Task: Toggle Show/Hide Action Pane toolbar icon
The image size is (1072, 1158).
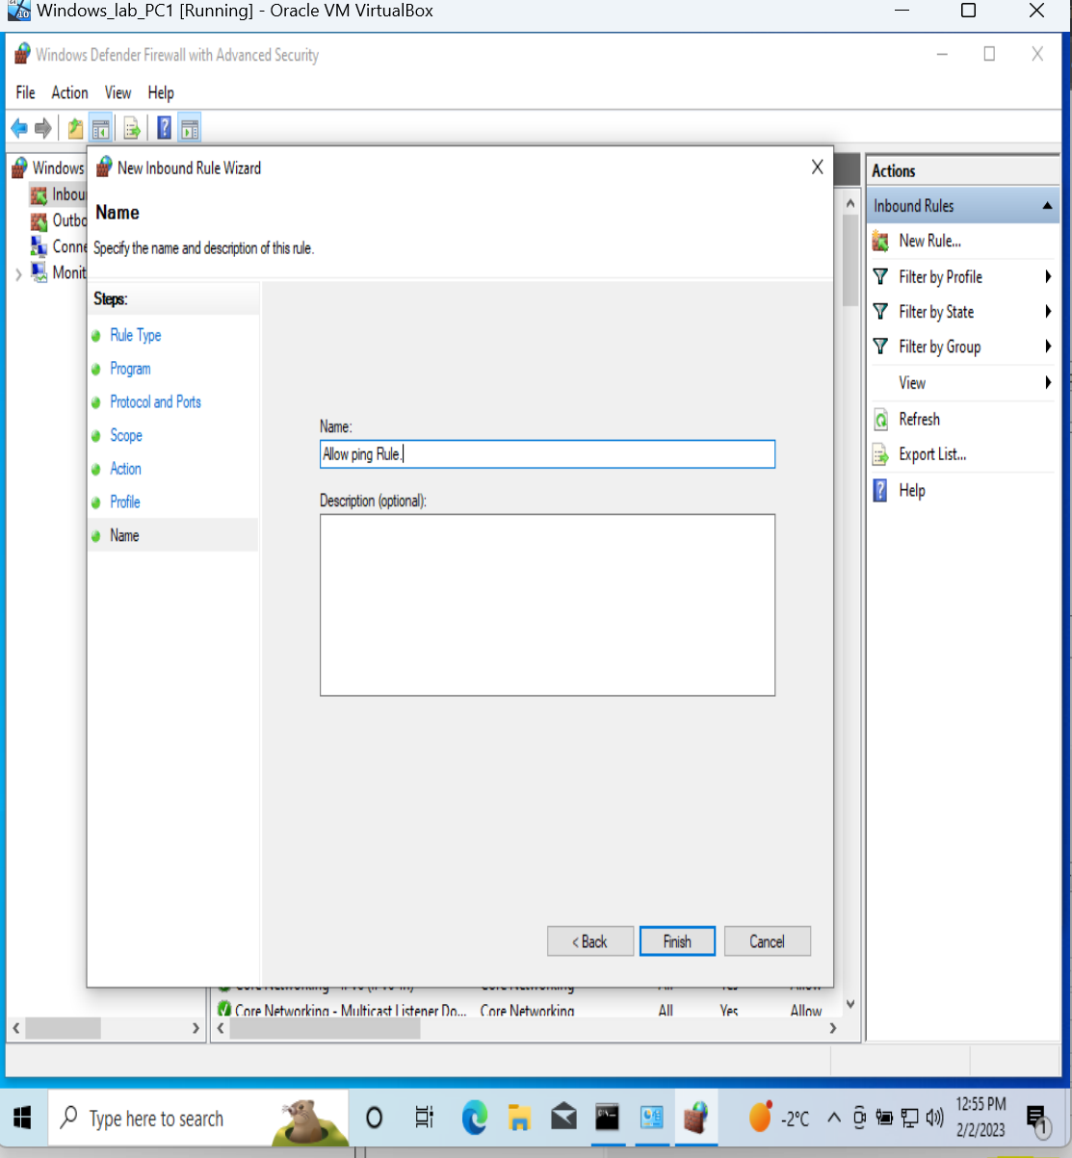Action: click(190, 128)
